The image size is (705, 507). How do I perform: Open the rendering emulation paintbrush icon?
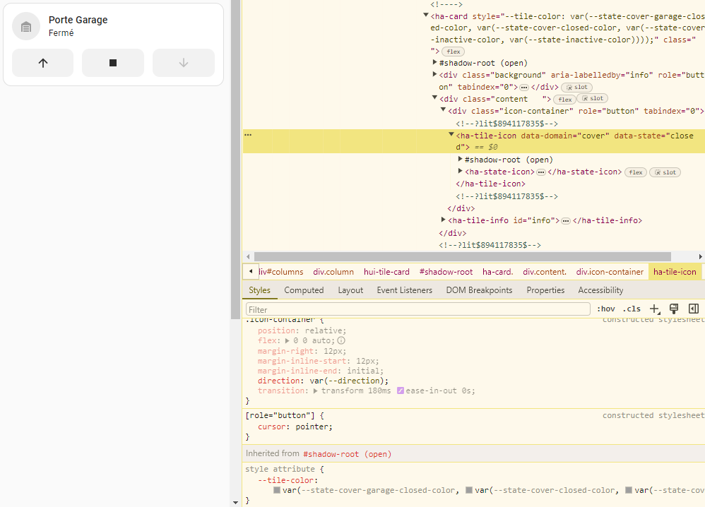point(674,309)
